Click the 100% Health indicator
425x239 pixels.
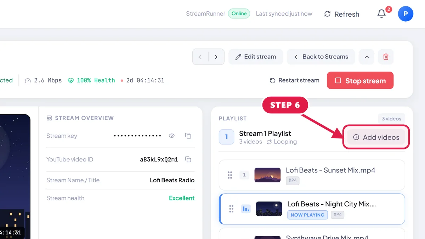point(91,80)
